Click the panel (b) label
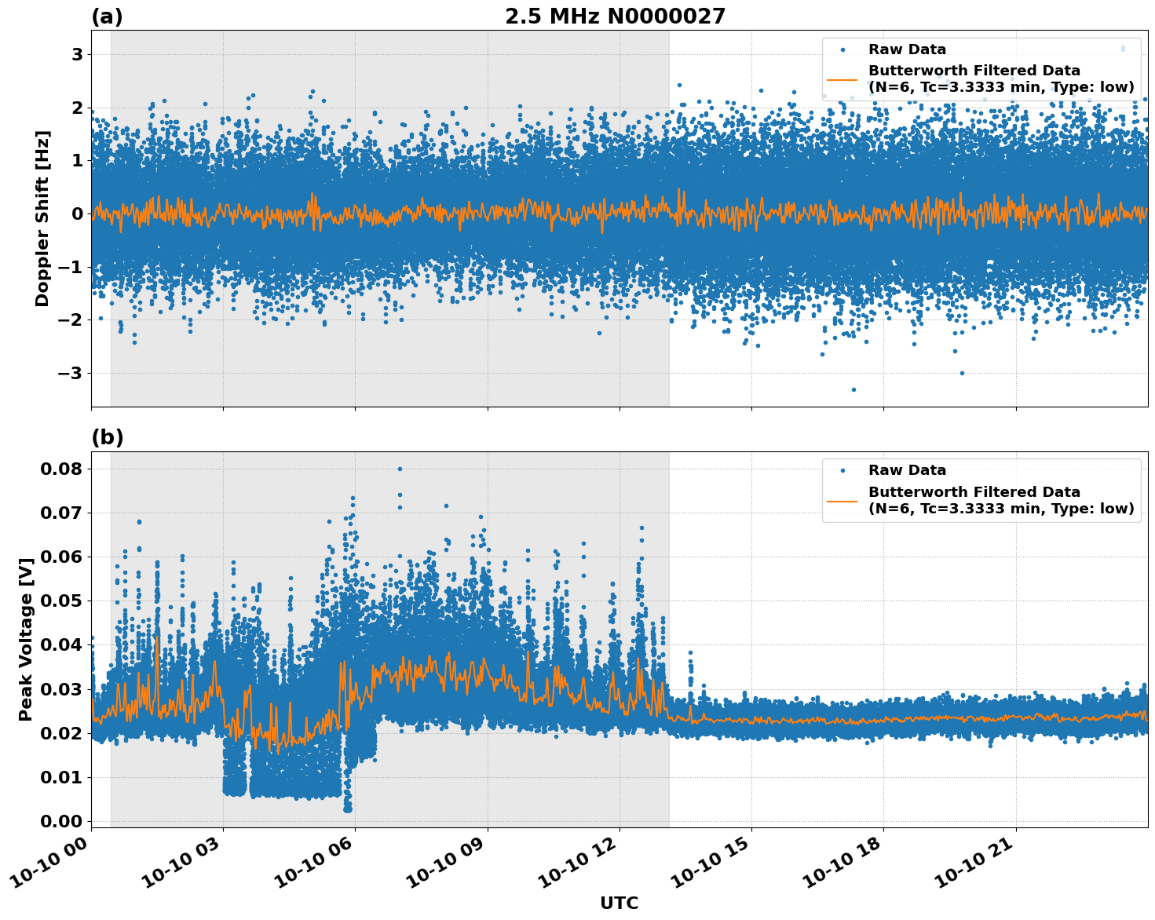The width and height of the screenshot is (1155, 920). click(x=108, y=437)
